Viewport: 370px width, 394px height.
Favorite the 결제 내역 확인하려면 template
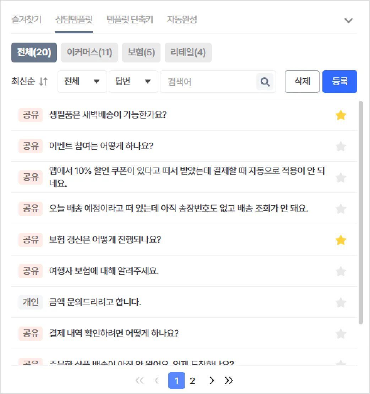[341, 334]
